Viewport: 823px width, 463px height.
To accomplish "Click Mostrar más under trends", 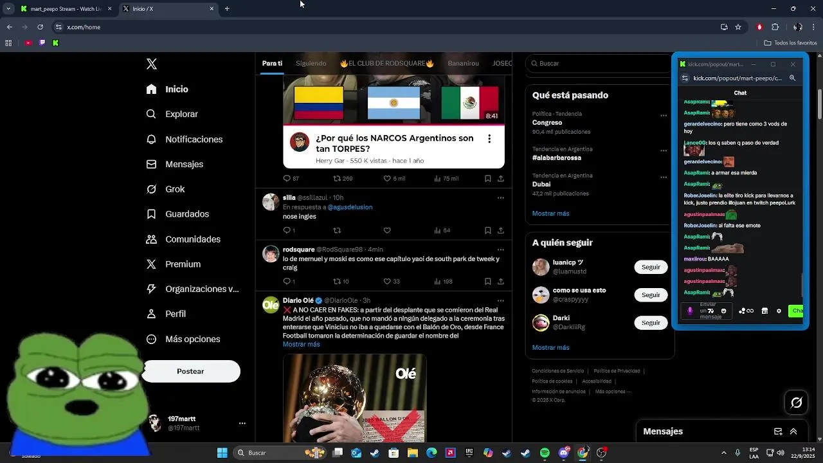I will point(550,213).
